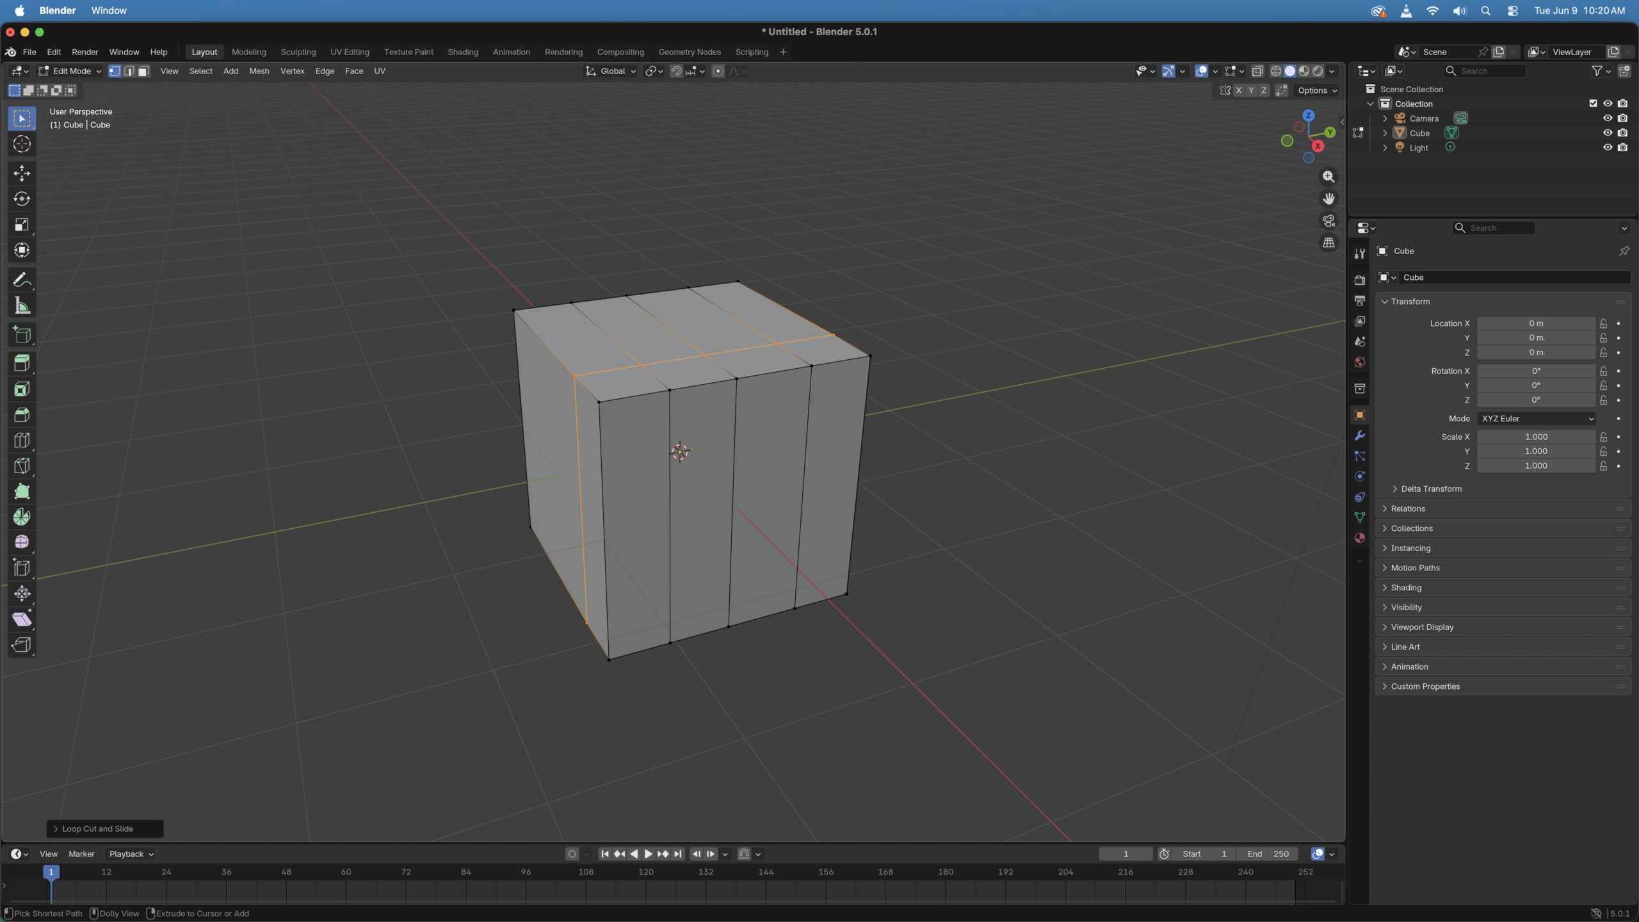Jump to the timeline end
1639x922 pixels.
pyautogui.click(x=678, y=853)
